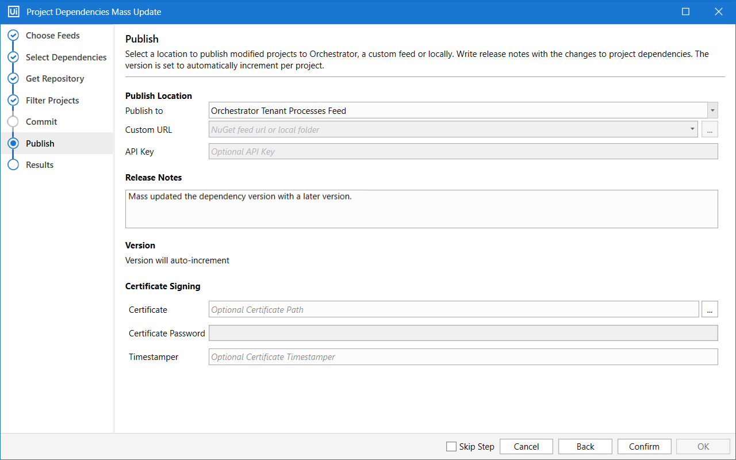Focus the Timestamper input field
Image resolution: width=736 pixels, height=460 pixels.
(463, 357)
